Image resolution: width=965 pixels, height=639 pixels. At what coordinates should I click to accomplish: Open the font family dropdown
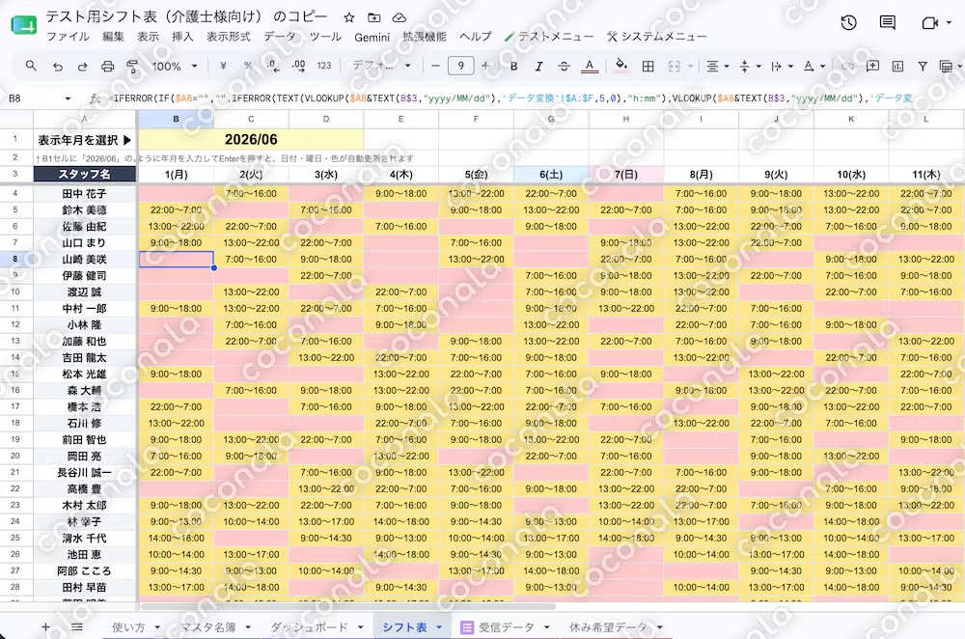(381, 66)
